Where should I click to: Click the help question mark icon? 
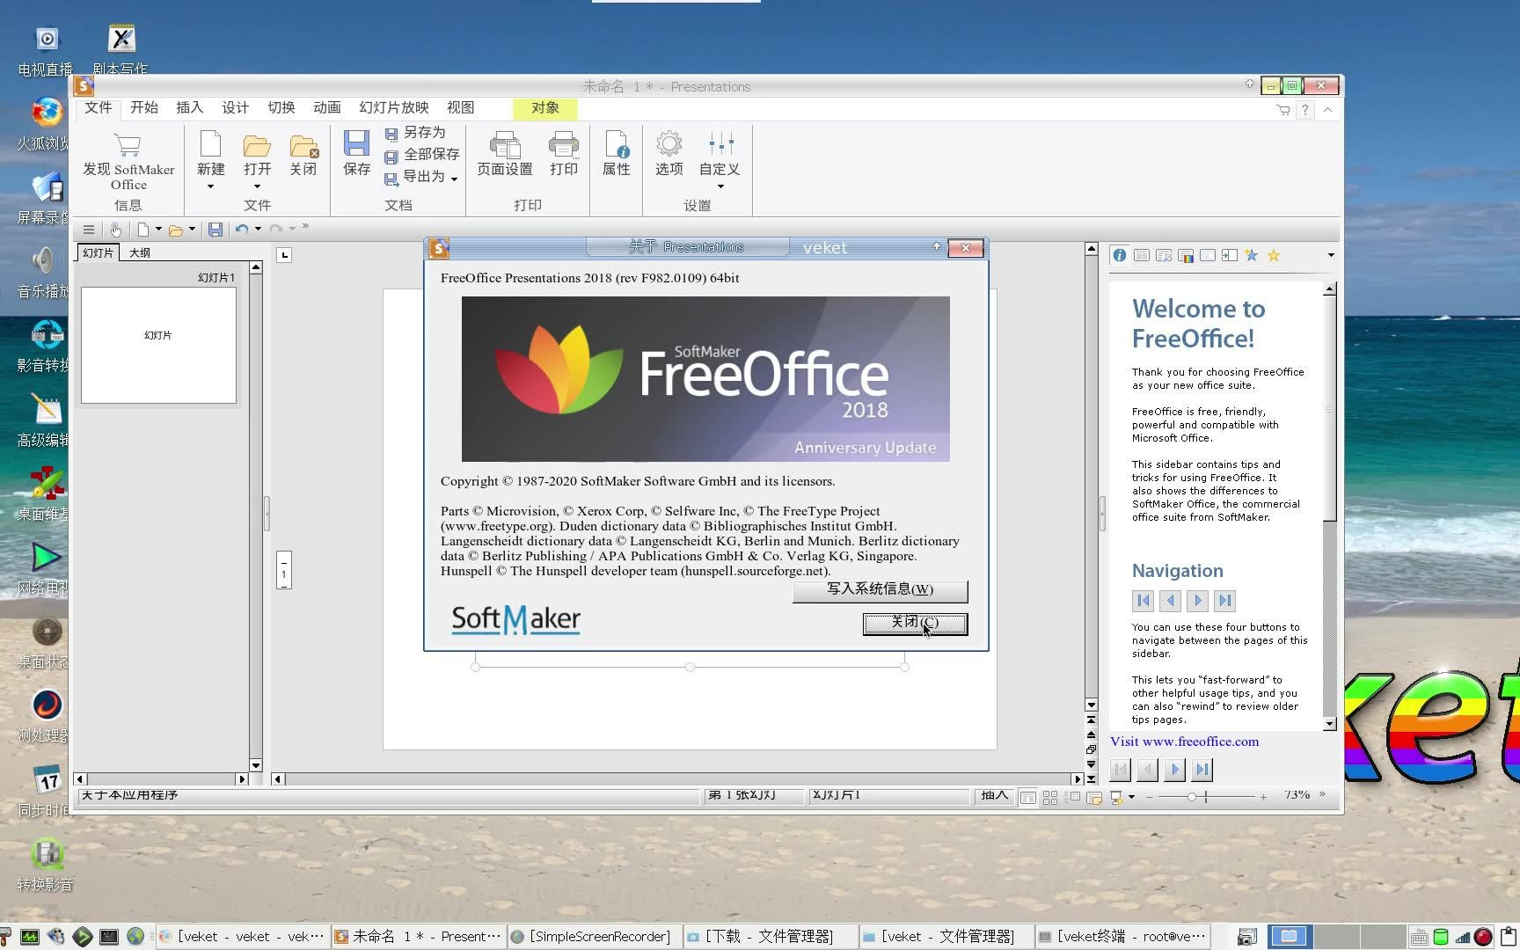pos(1305,110)
